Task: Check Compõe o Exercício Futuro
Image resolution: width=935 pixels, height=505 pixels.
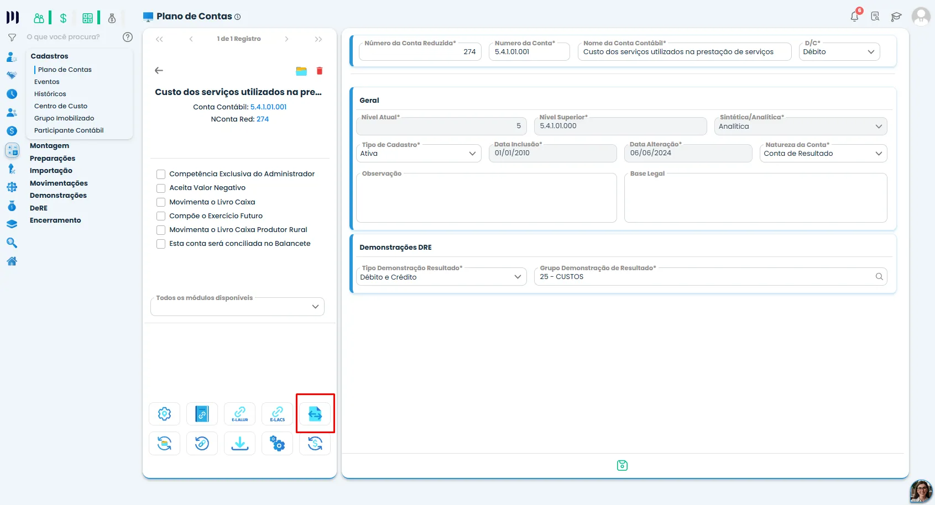Action: [x=161, y=216]
